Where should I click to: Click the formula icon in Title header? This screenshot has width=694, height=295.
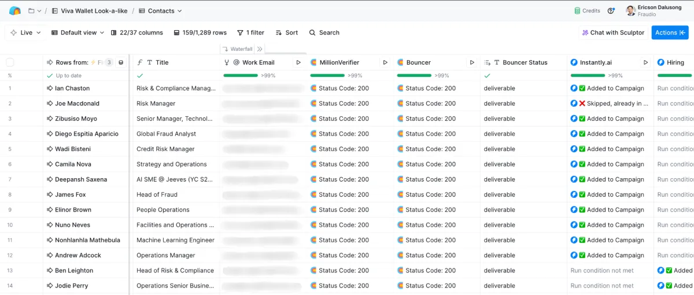pyautogui.click(x=139, y=62)
